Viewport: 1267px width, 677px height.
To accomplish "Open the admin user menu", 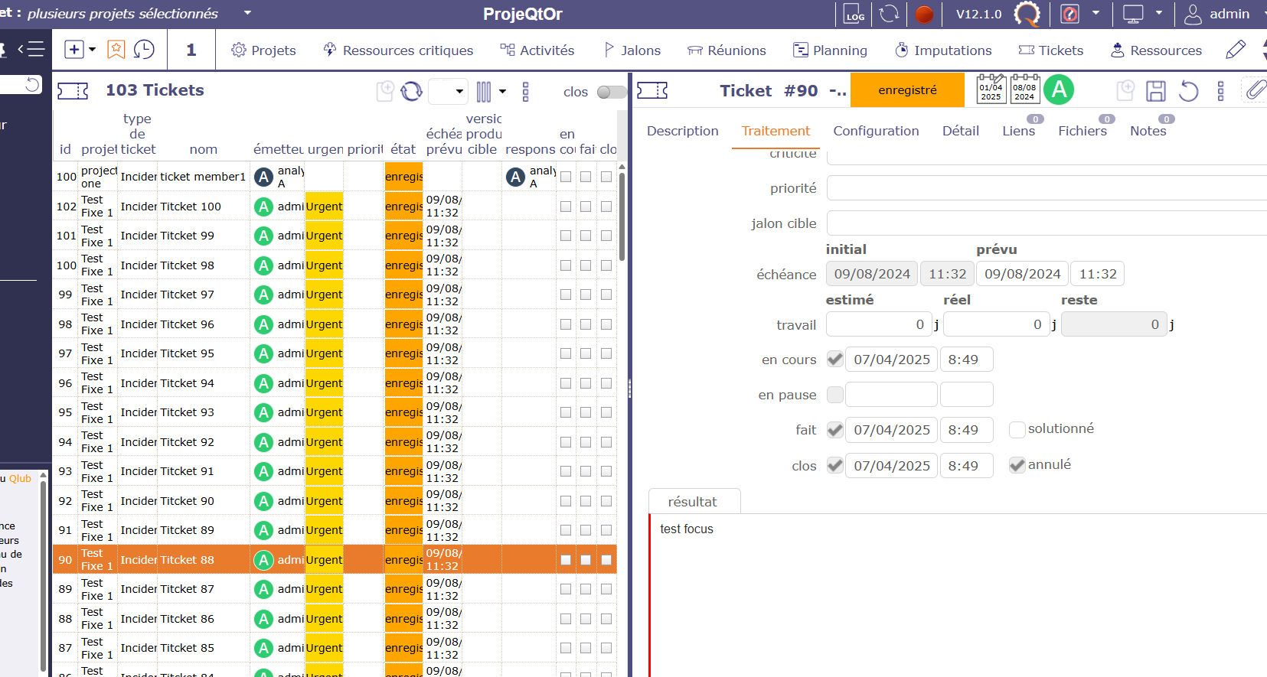I will pyautogui.click(x=1217, y=14).
